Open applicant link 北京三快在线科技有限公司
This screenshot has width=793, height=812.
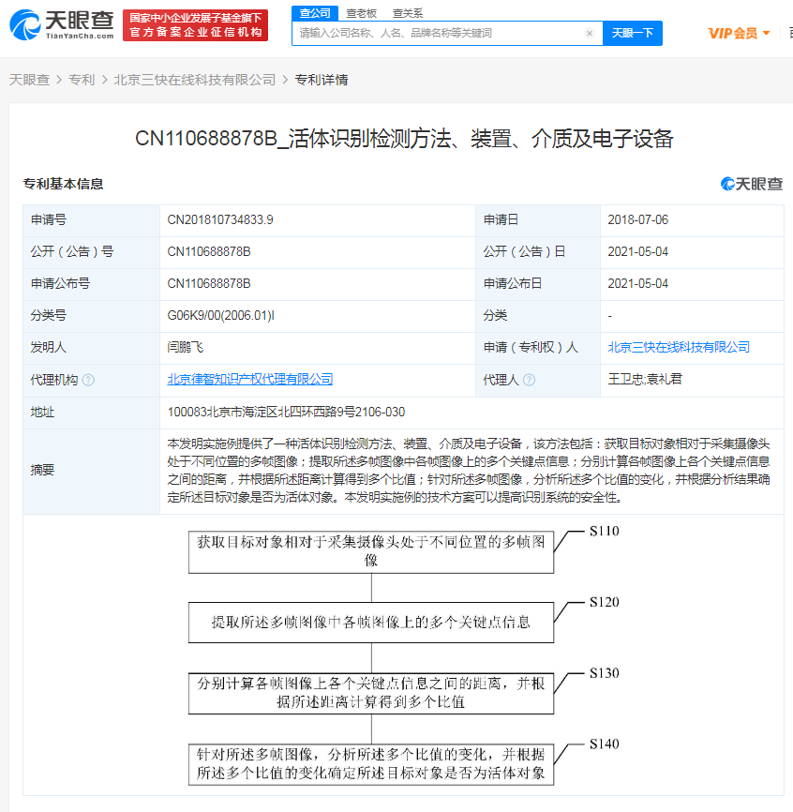[680, 347]
